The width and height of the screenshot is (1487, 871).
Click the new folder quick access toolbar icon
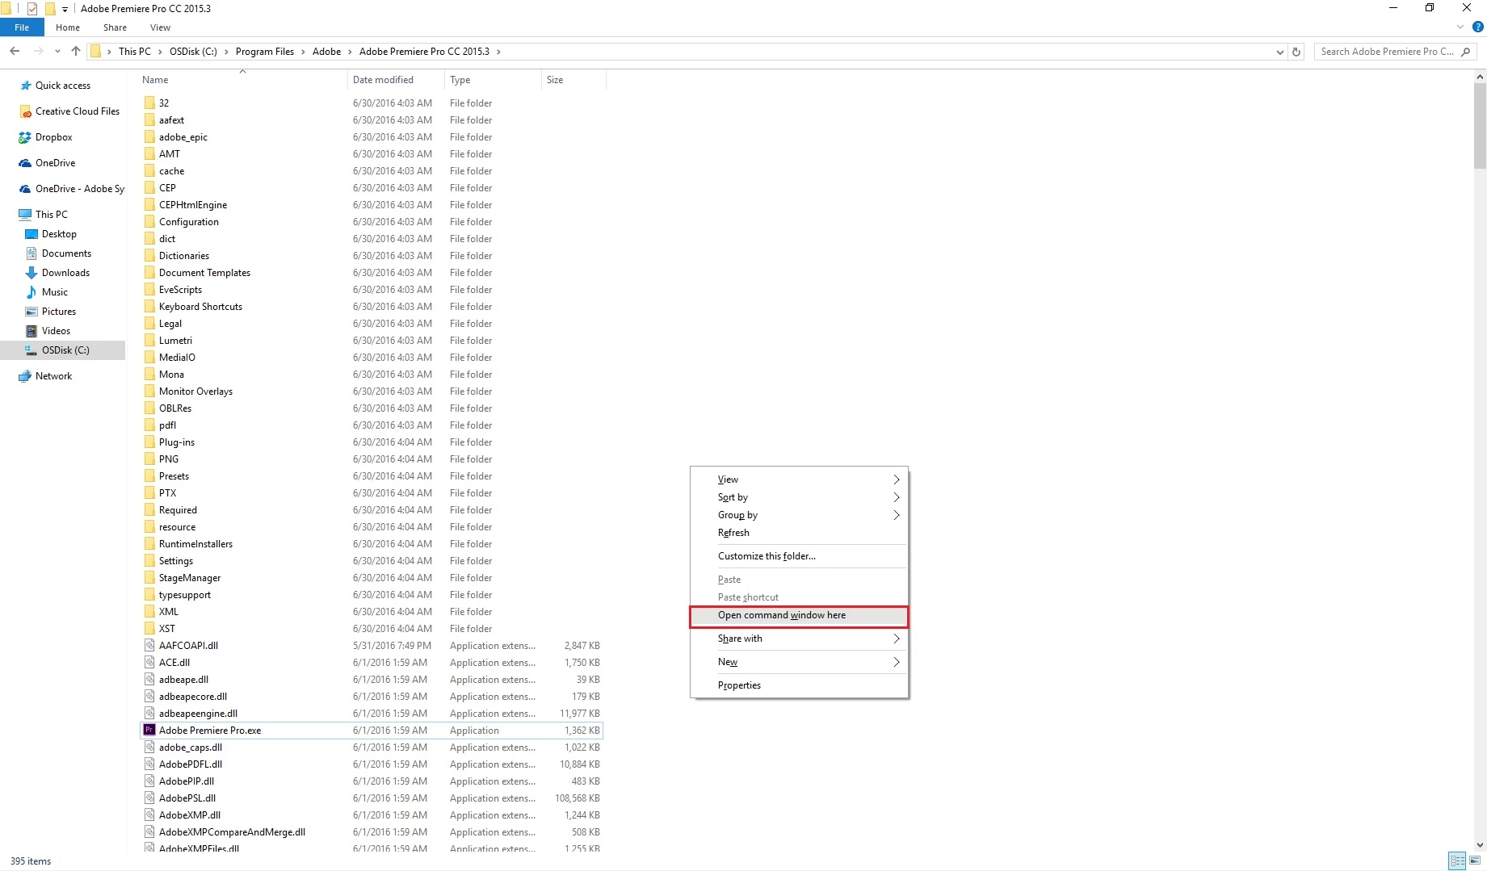pyautogui.click(x=50, y=9)
